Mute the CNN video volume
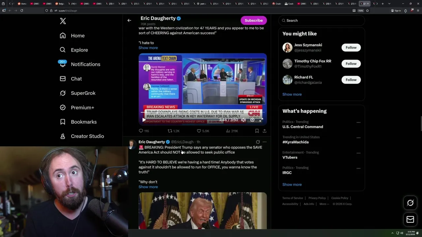 [243, 120]
